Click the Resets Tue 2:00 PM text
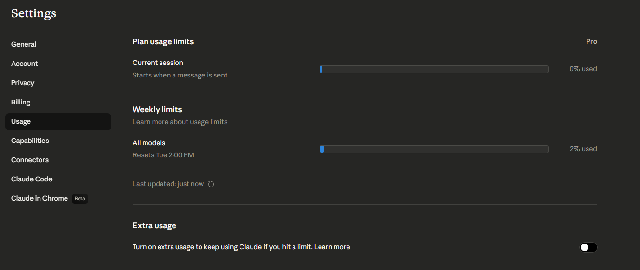The width and height of the screenshot is (640, 270). coord(163,155)
